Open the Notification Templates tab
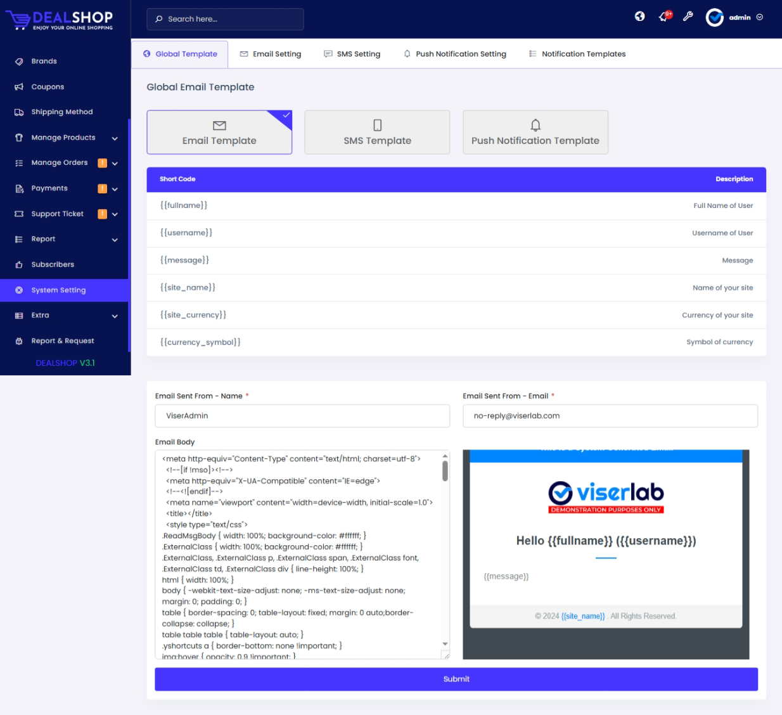782x715 pixels. (577, 54)
